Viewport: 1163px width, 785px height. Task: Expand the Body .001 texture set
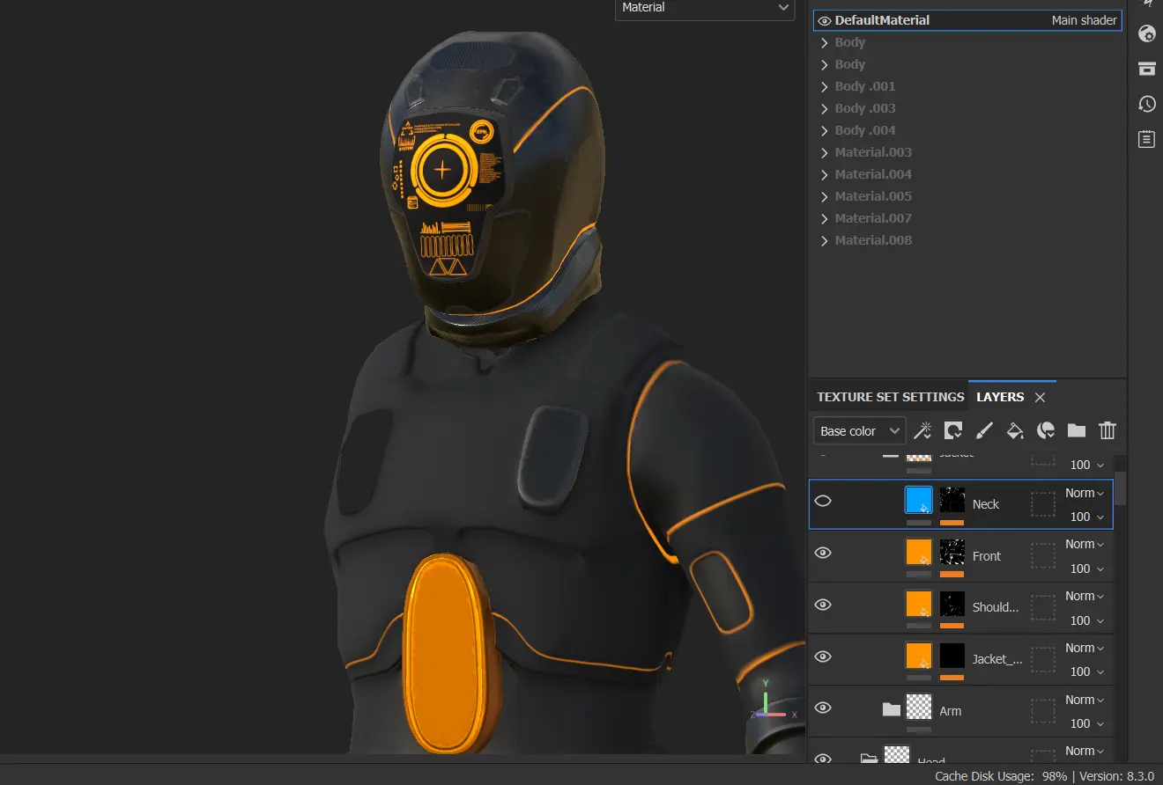(825, 86)
